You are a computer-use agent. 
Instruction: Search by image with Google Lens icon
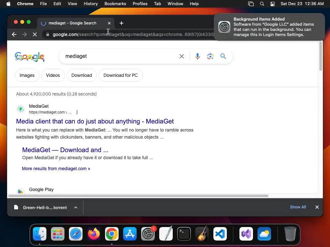210,56
